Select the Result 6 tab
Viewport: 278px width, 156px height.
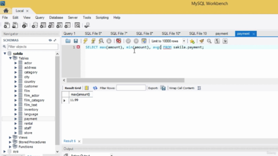click(x=69, y=141)
